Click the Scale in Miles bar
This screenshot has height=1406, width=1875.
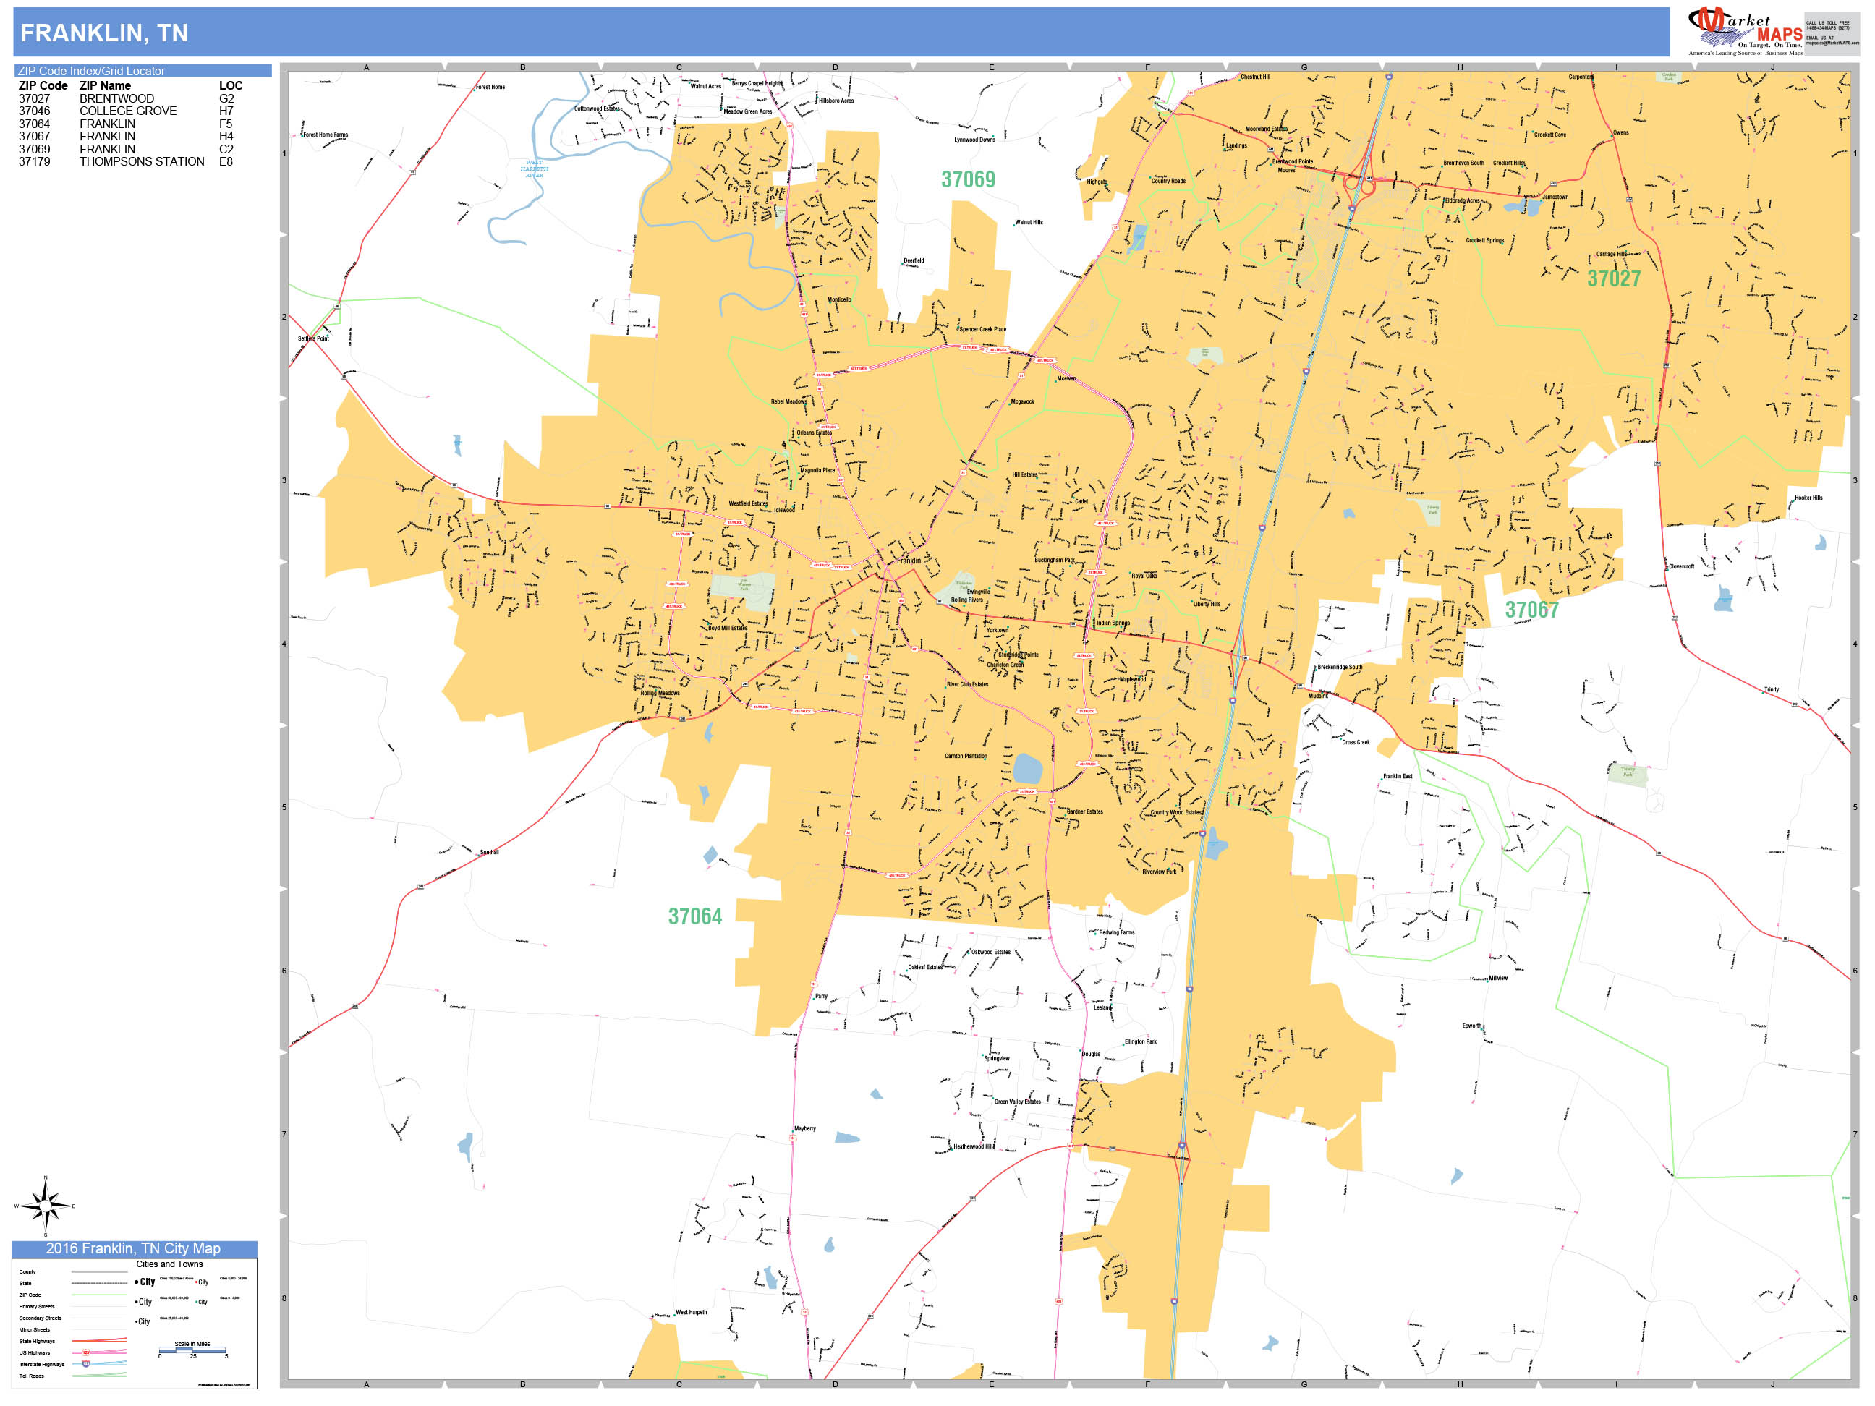pos(192,1352)
